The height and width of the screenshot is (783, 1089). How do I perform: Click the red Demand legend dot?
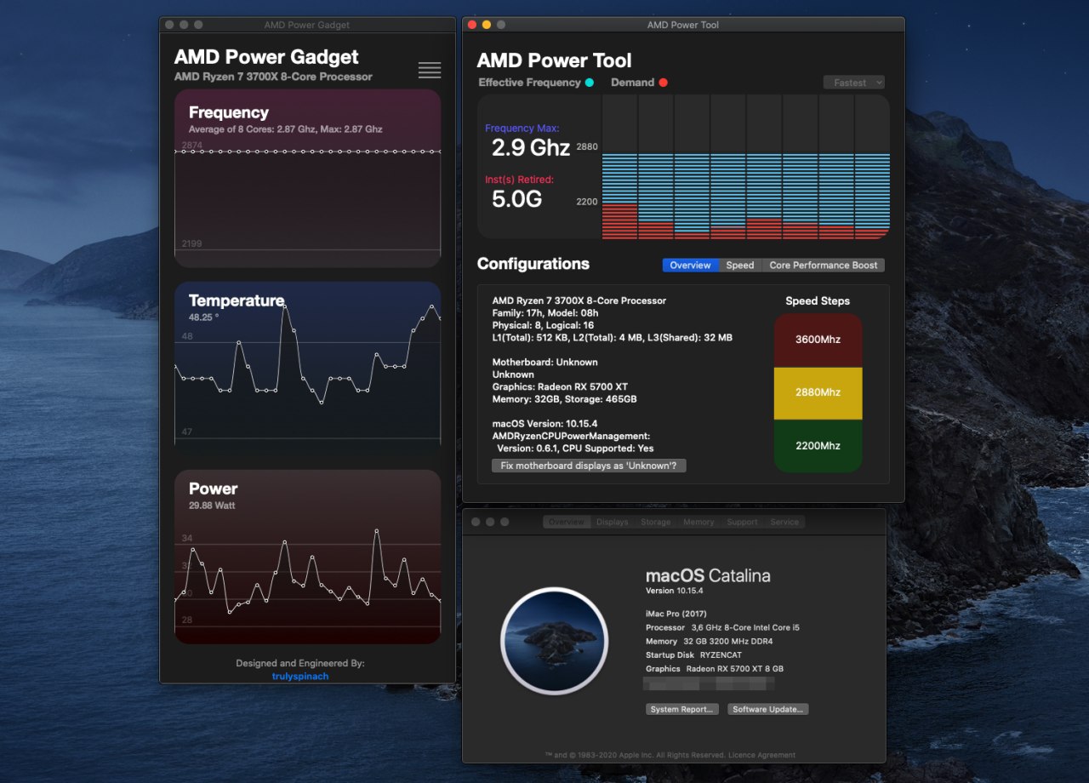click(663, 83)
